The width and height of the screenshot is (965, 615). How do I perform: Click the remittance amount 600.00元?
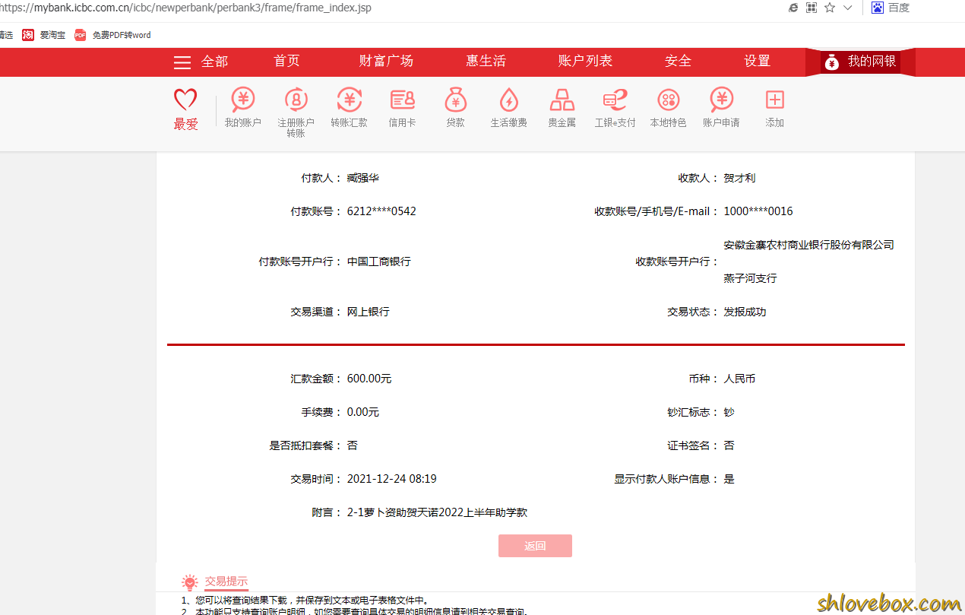click(x=369, y=379)
